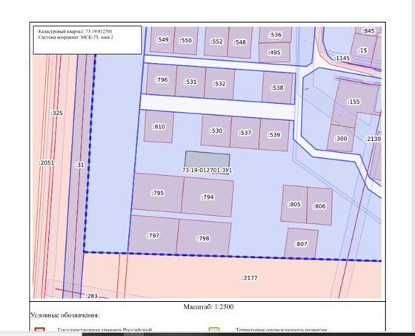Click parcel :155 on the right

[x=354, y=102]
